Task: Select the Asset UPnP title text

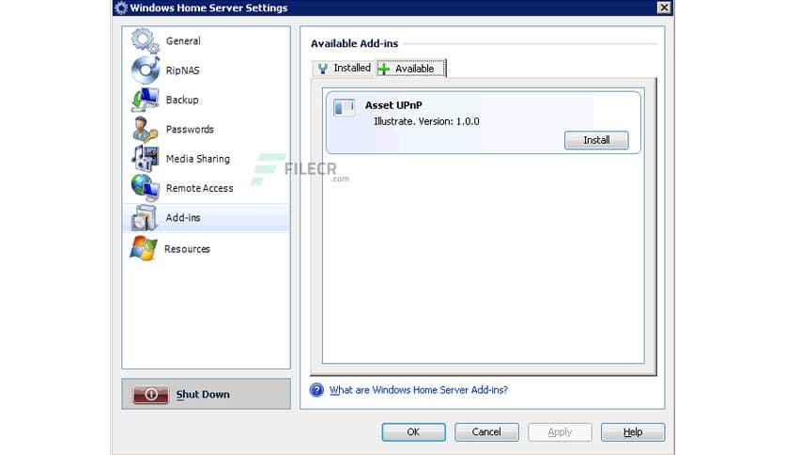Action: pos(393,105)
